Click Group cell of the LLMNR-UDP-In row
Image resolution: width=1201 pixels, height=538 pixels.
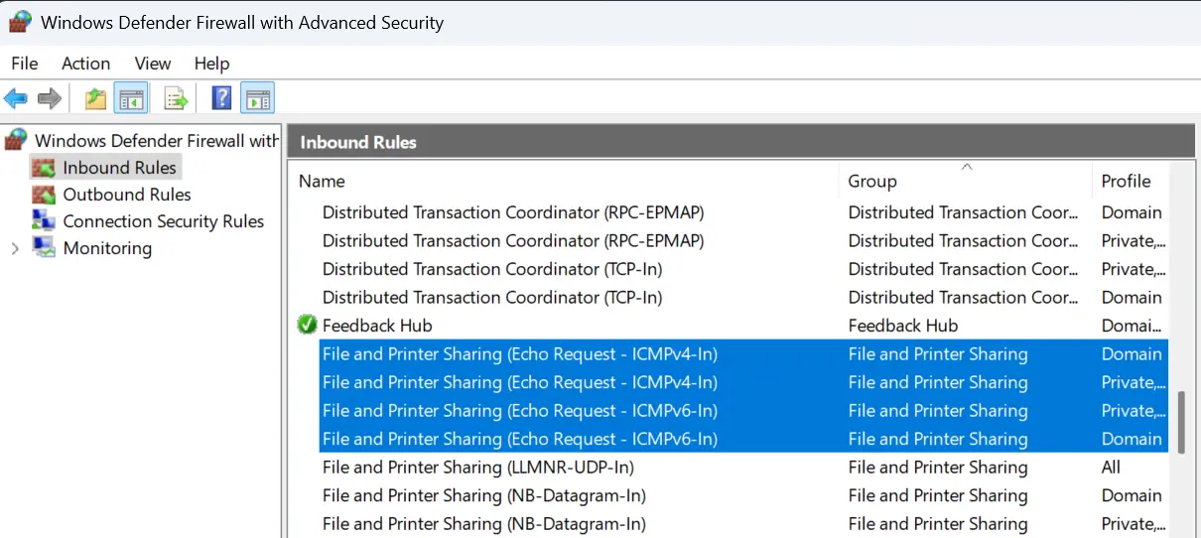938,467
